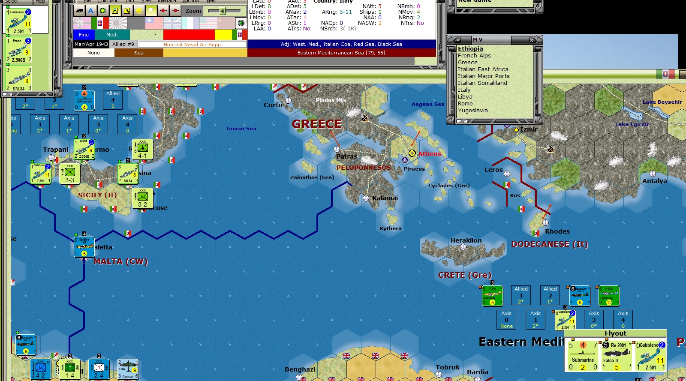
Task: Click the locomotive rail movement toolbar icon
Action: [79, 11]
